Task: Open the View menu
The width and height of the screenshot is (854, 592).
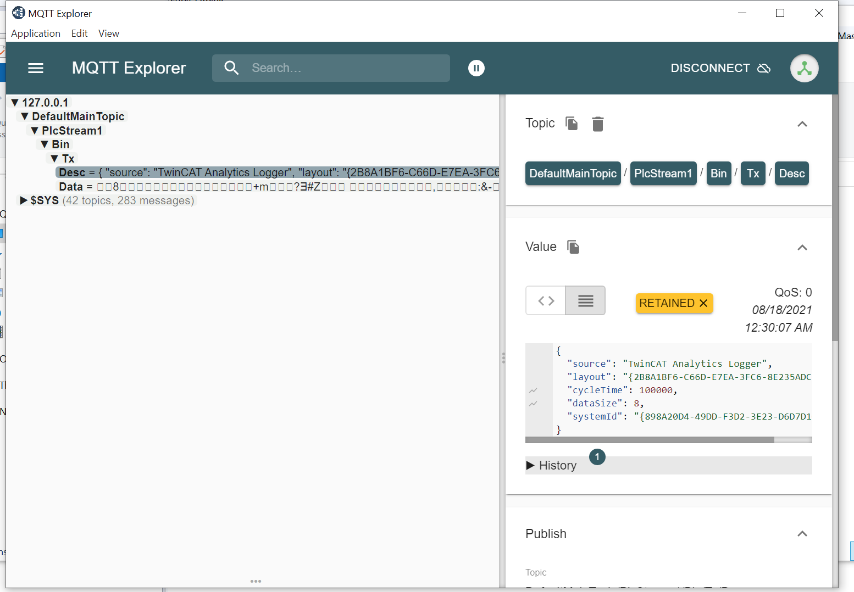Action: tap(109, 33)
